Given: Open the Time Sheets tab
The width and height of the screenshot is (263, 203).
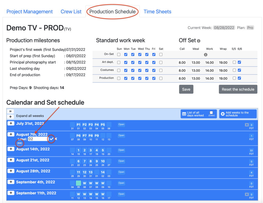Looking at the screenshot, I should click(x=157, y=12).
